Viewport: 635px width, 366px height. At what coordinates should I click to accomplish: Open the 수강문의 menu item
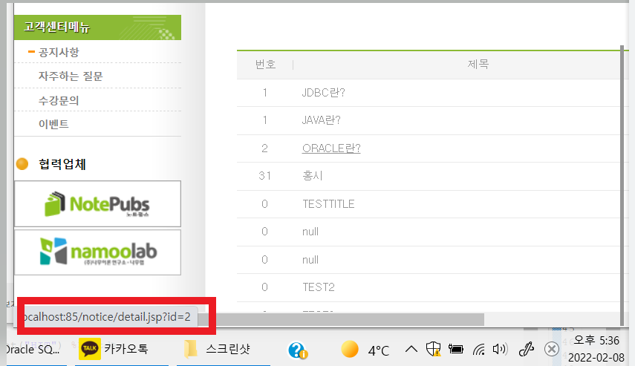pyautogui.click(x=59, y=100)
